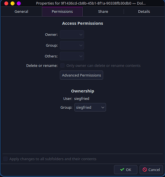Click the red close window dot
The image size is (165, 177).
[x=6, y=4]
